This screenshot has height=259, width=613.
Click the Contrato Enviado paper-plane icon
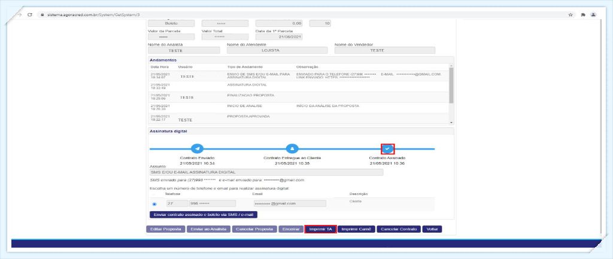pyautogui.click(x=197, y=149)
